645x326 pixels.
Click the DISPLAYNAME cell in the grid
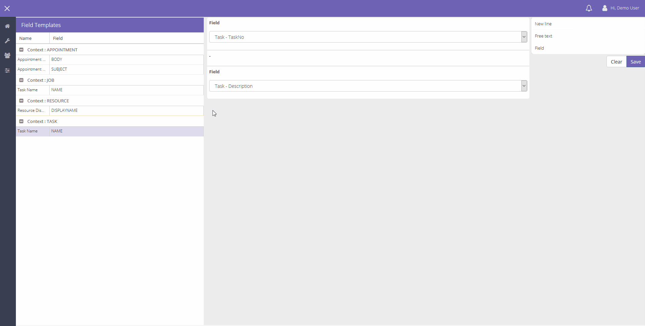pos(126,110)
